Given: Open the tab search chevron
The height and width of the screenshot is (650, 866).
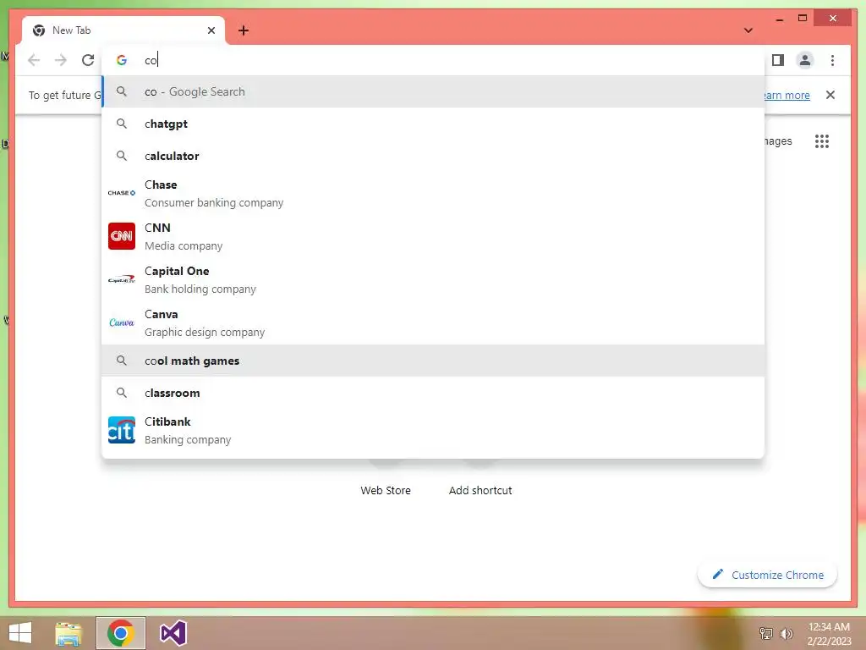Looking at the screenshot, I should [748, 30].
